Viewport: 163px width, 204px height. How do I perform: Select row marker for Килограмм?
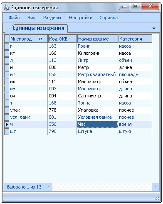click(7, 53)
